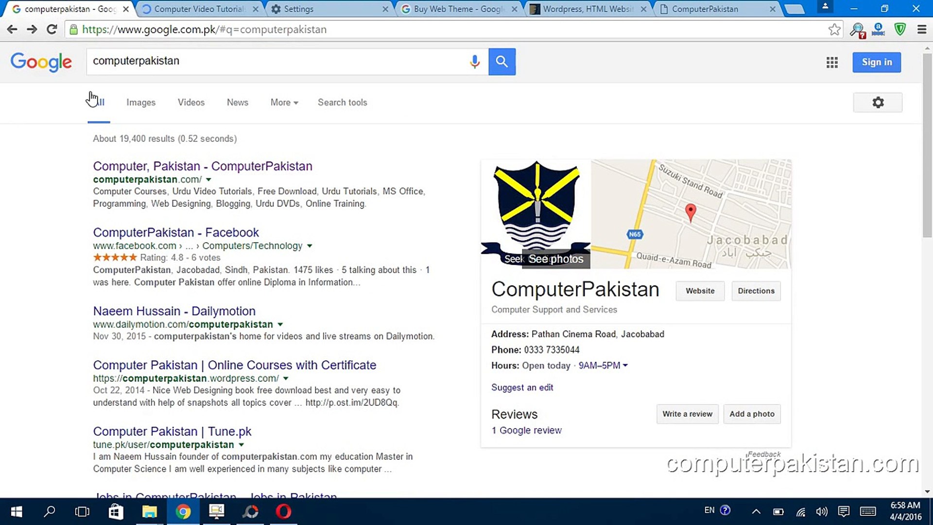Click the See photos thumbnail
The image size is (933, 525).
[536, 214]
